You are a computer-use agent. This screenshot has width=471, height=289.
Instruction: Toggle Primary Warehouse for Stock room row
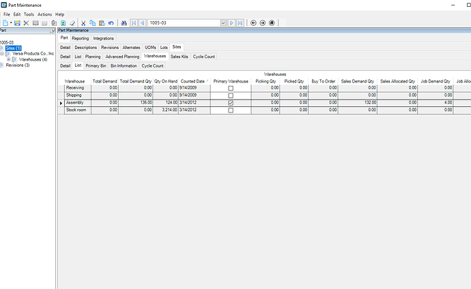tap(231, 110)
